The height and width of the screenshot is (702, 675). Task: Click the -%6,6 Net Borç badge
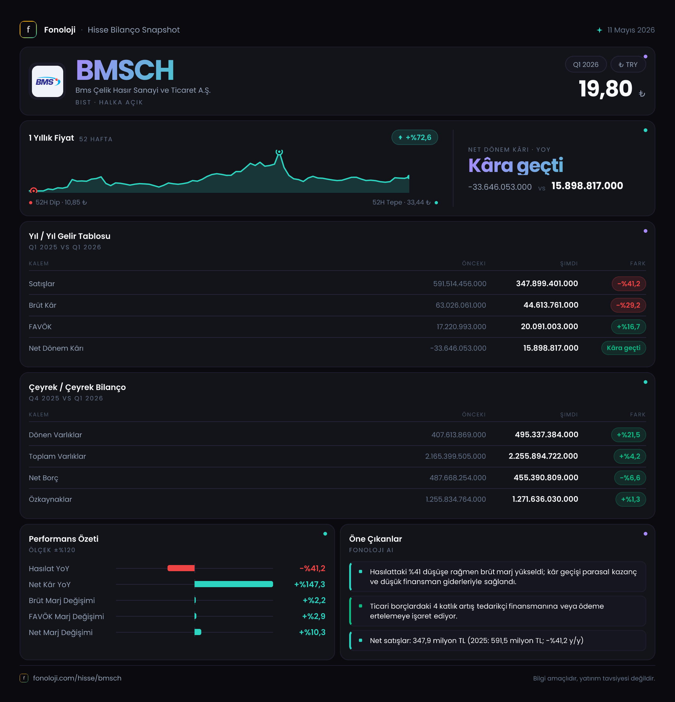pyautogui.click(x=630, y=478)
